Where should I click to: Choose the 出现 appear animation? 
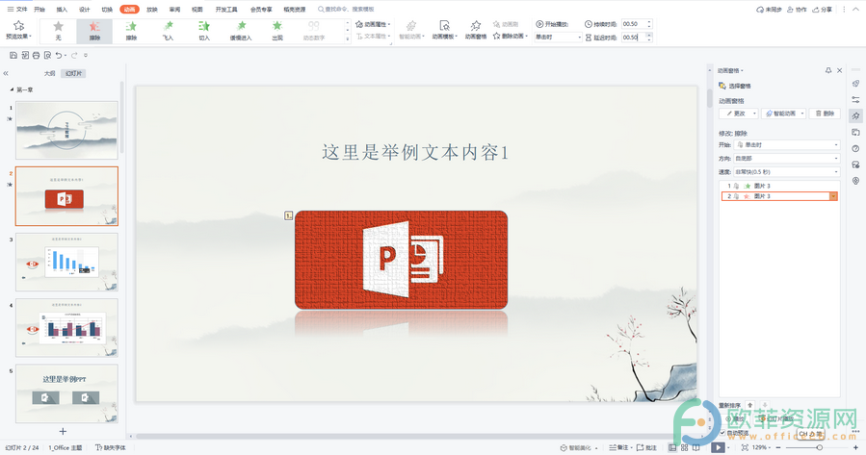point(277,31)
